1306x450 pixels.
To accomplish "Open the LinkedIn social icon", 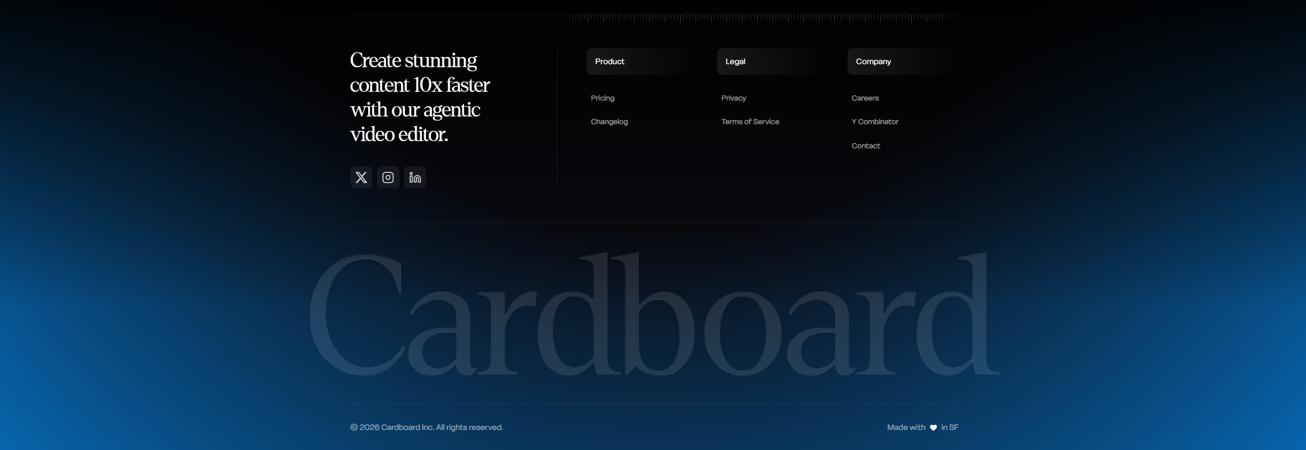I will 415,178.
